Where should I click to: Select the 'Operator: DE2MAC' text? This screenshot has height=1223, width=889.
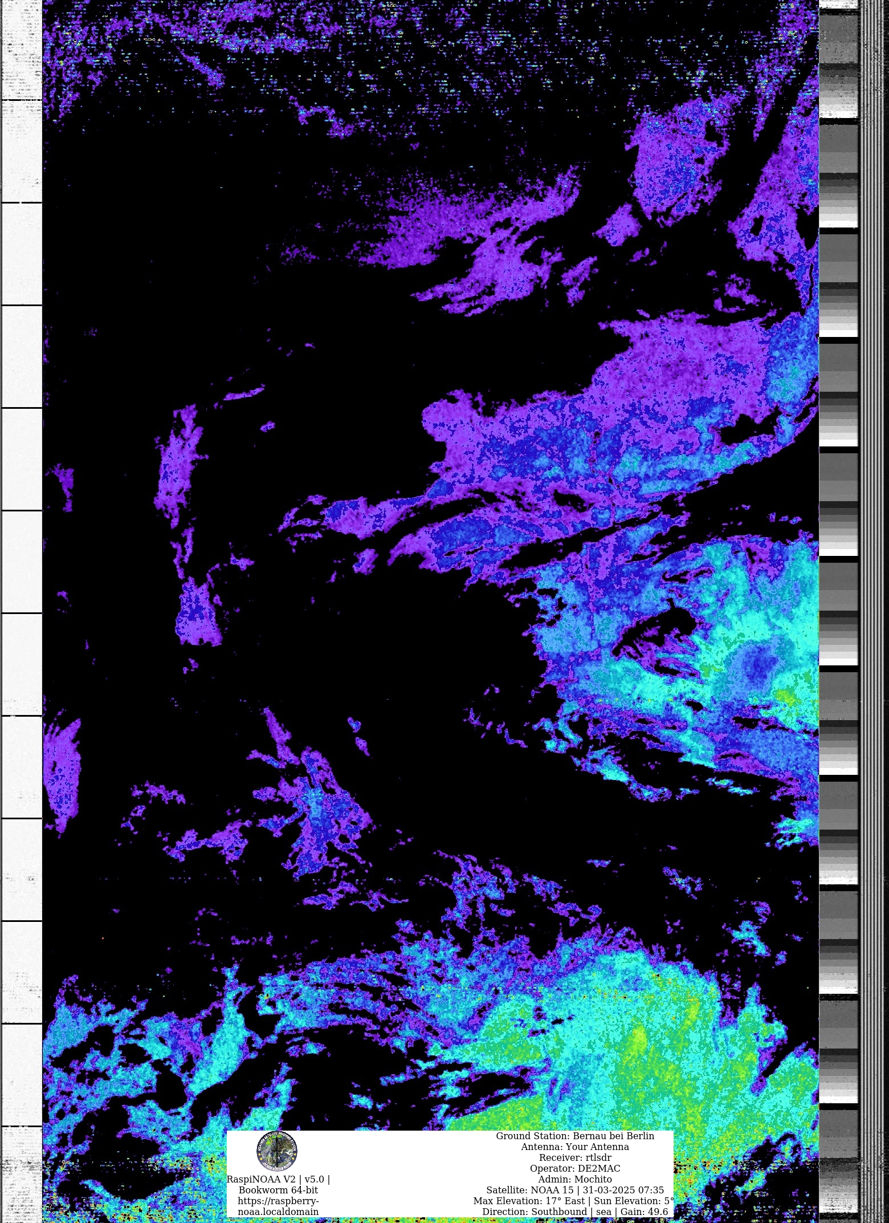pos(575,1168)
